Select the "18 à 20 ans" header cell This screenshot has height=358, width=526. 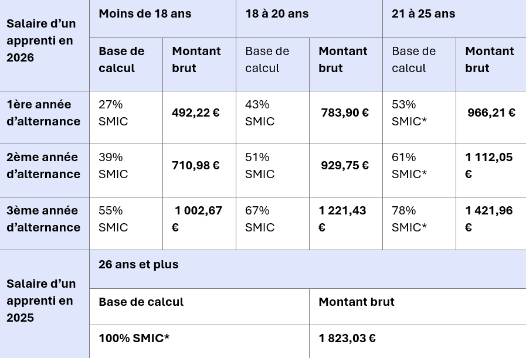click(x=277, y=14)
